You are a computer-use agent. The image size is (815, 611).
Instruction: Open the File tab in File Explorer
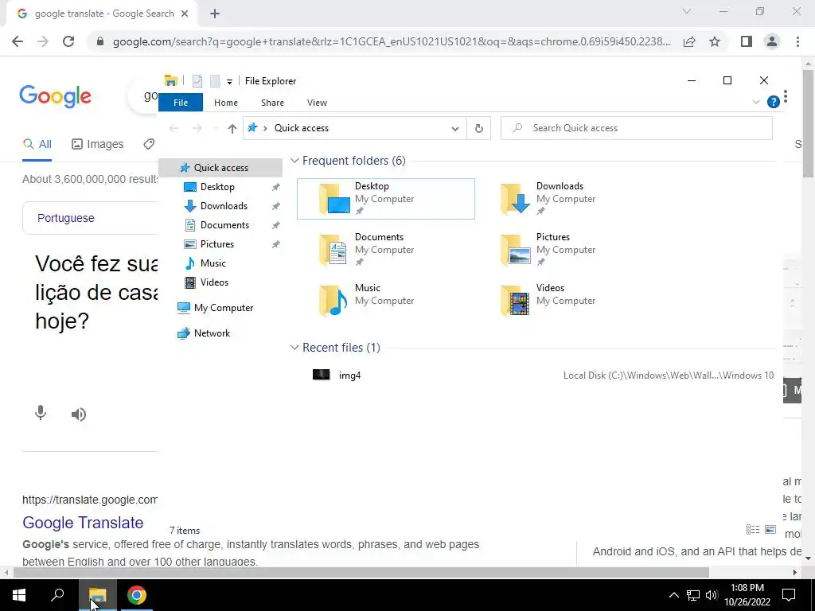click(181, 103)
